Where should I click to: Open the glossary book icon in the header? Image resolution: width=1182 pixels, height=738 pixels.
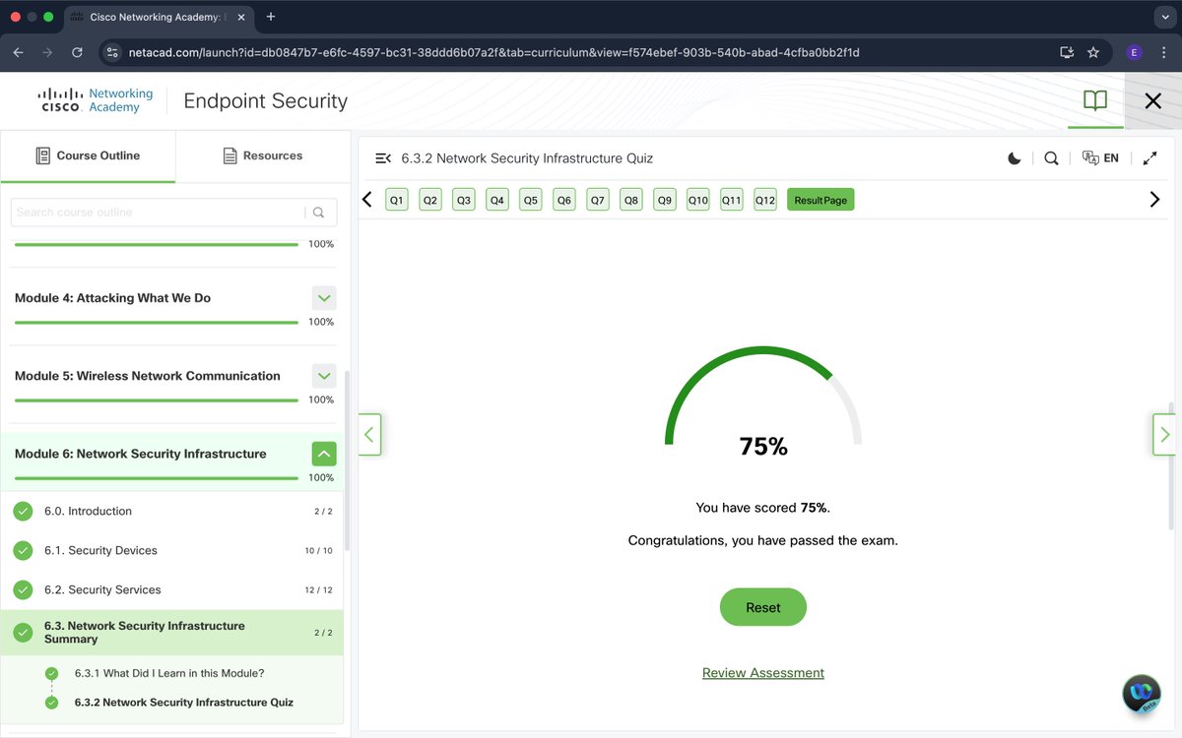1095,100
